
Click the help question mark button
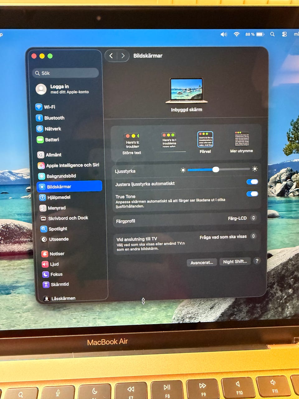pyautogui.click(x=257, y=261)
